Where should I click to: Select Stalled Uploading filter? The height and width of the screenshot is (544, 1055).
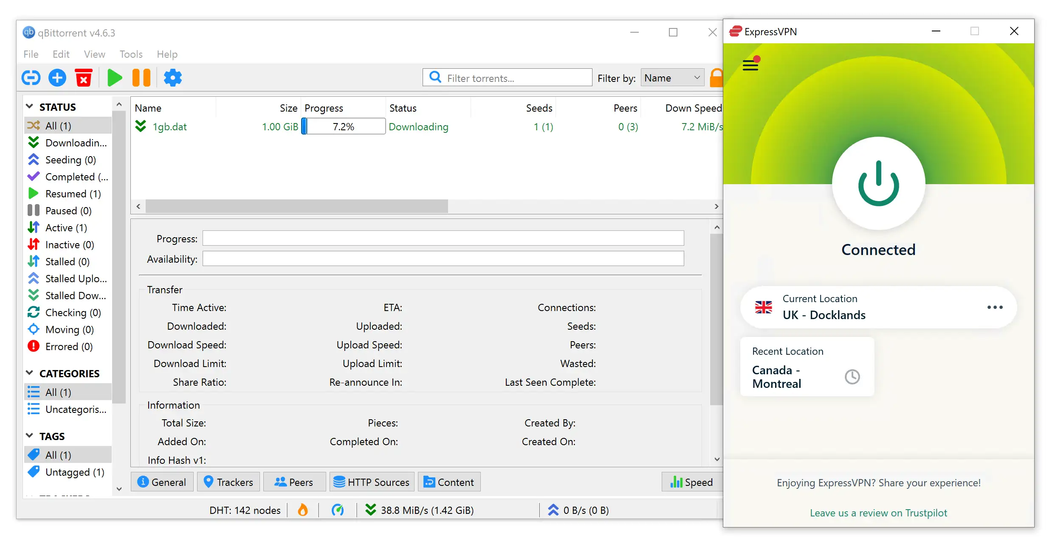(x=68, y=278)
